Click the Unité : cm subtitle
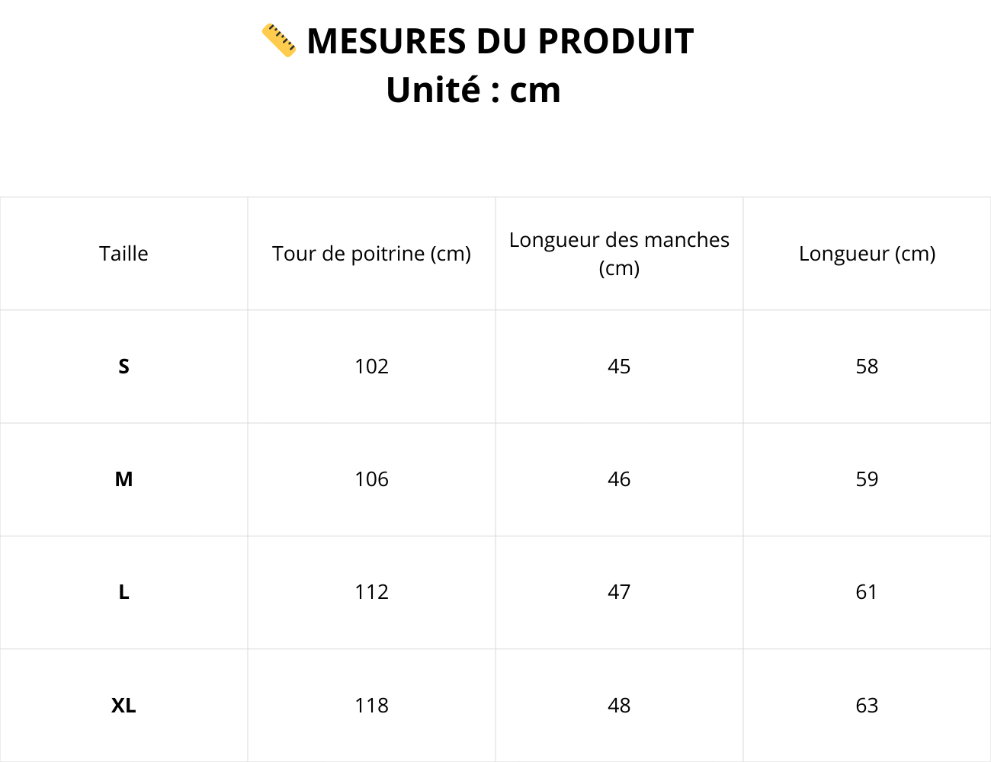The image size is (991, 762). (x=473, y=90)
